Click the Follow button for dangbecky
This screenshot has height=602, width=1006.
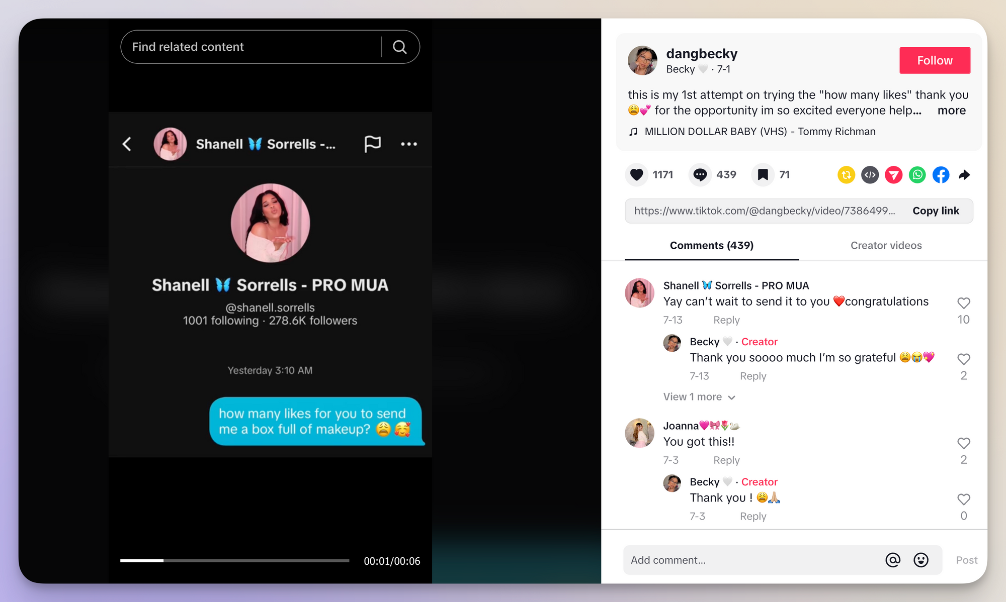pos(934,59)
